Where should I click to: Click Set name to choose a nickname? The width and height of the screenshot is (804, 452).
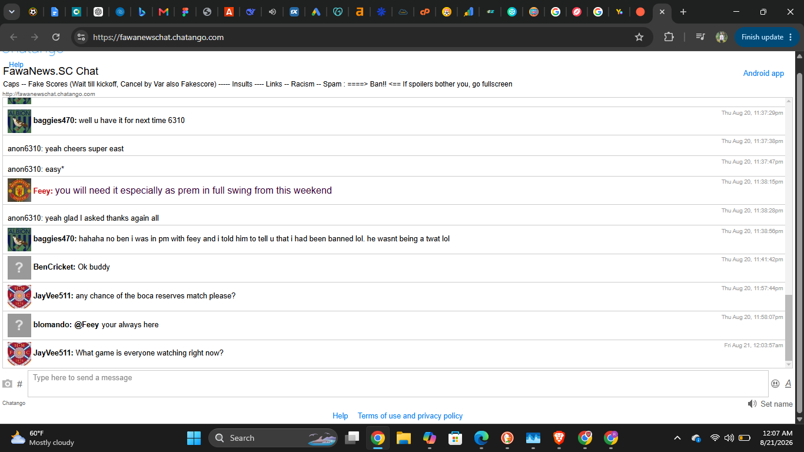point(776,404)
